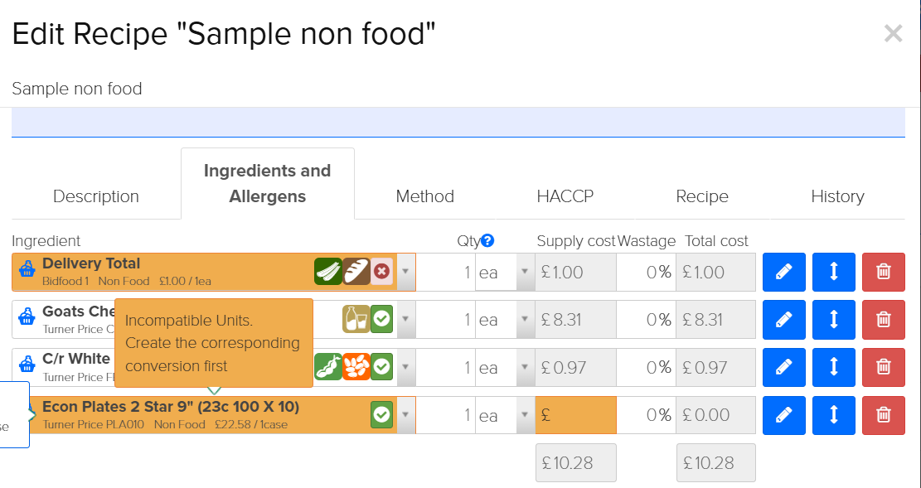Toggle the green checkmark on Econ Plates row
Viewport: 921px width, 488px height.
point(381,415)
